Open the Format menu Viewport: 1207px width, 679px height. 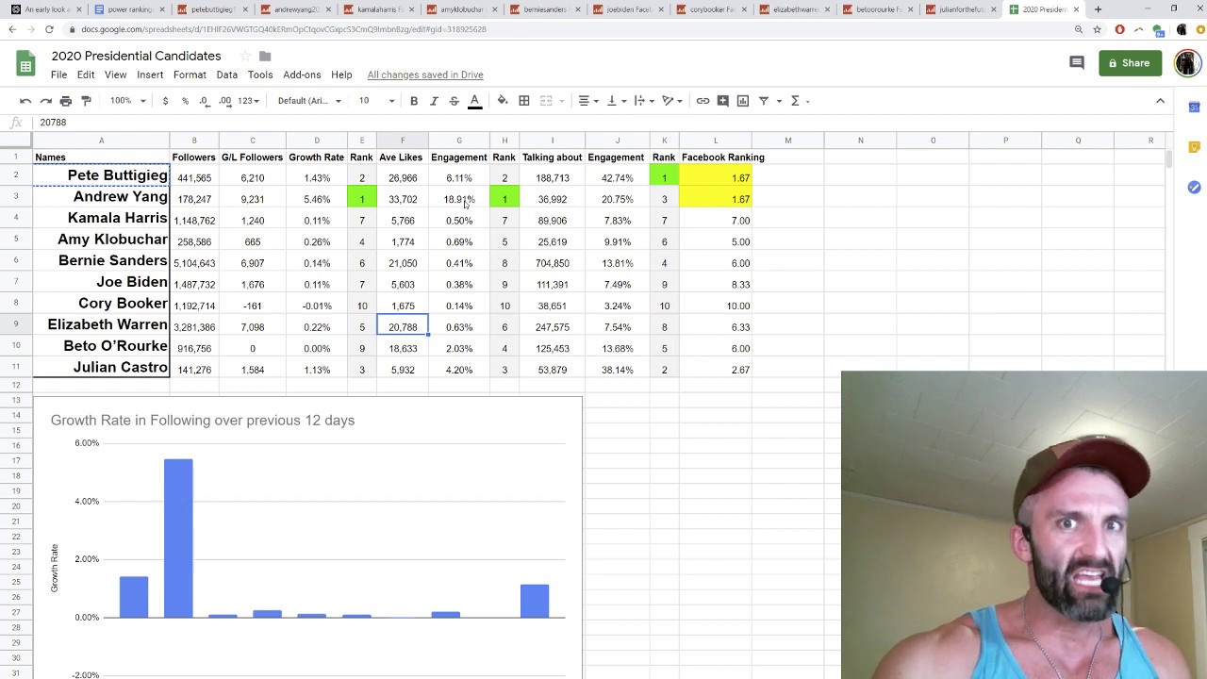coord(190,75)
